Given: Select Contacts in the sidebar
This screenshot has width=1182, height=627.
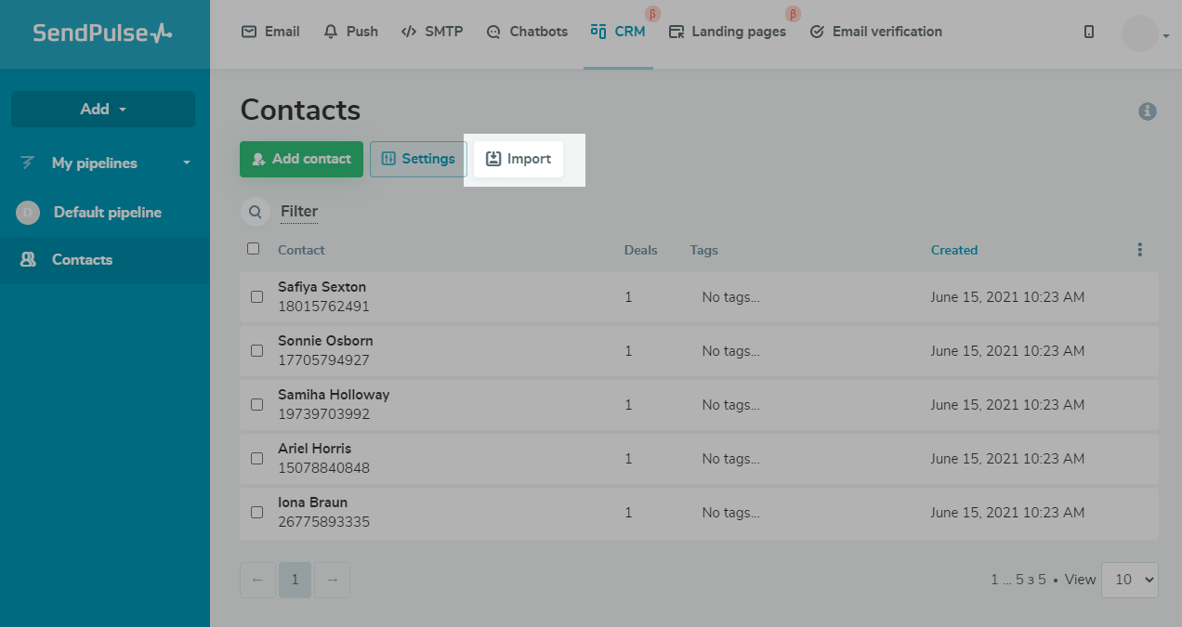Looking at the screenshot, I should (x=105, y=260).
